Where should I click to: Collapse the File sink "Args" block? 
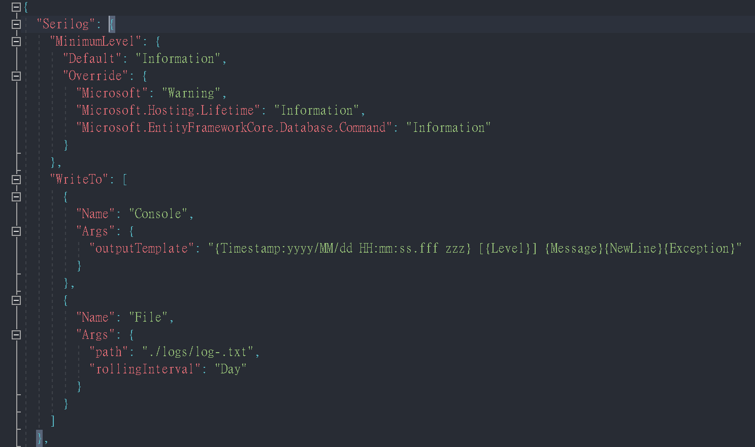pyautogui.click(x=16, y=335)
